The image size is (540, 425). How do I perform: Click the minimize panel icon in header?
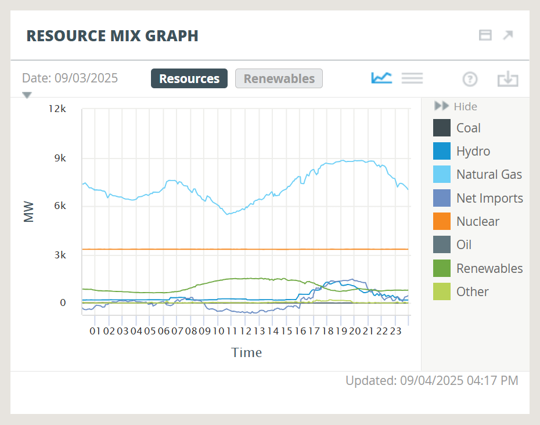pos(485,35)
